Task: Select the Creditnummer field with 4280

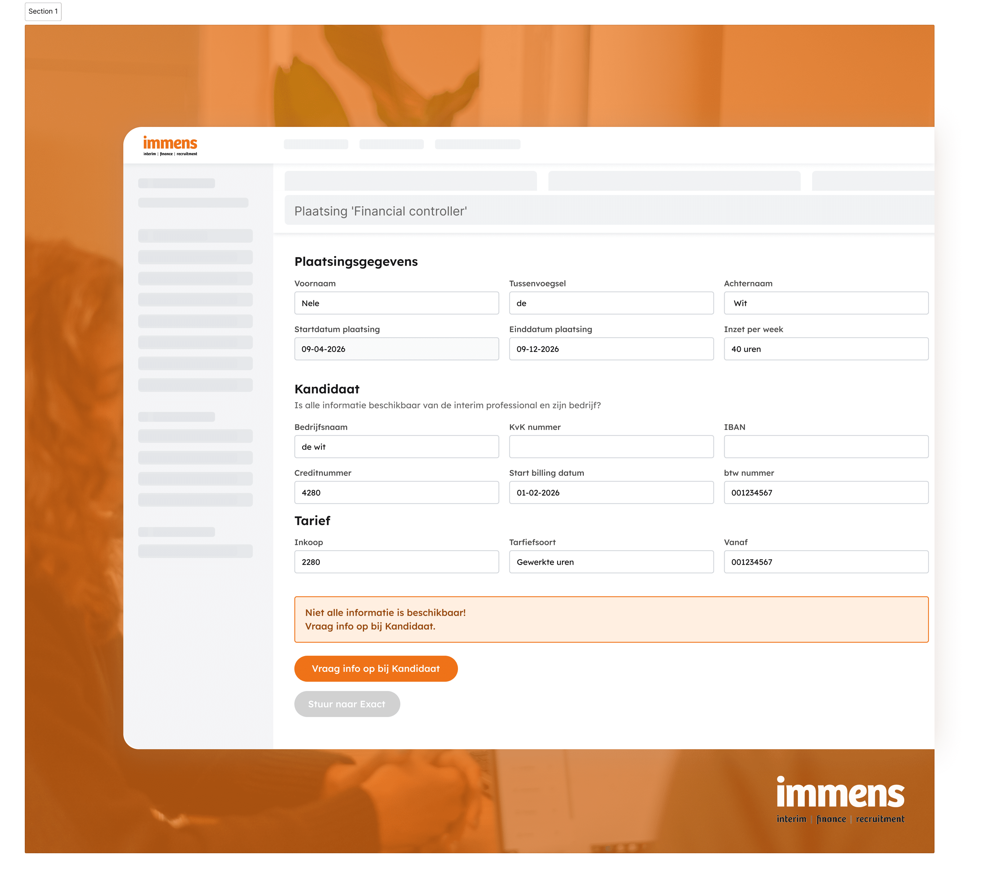Action: click(x=396, y=492)
